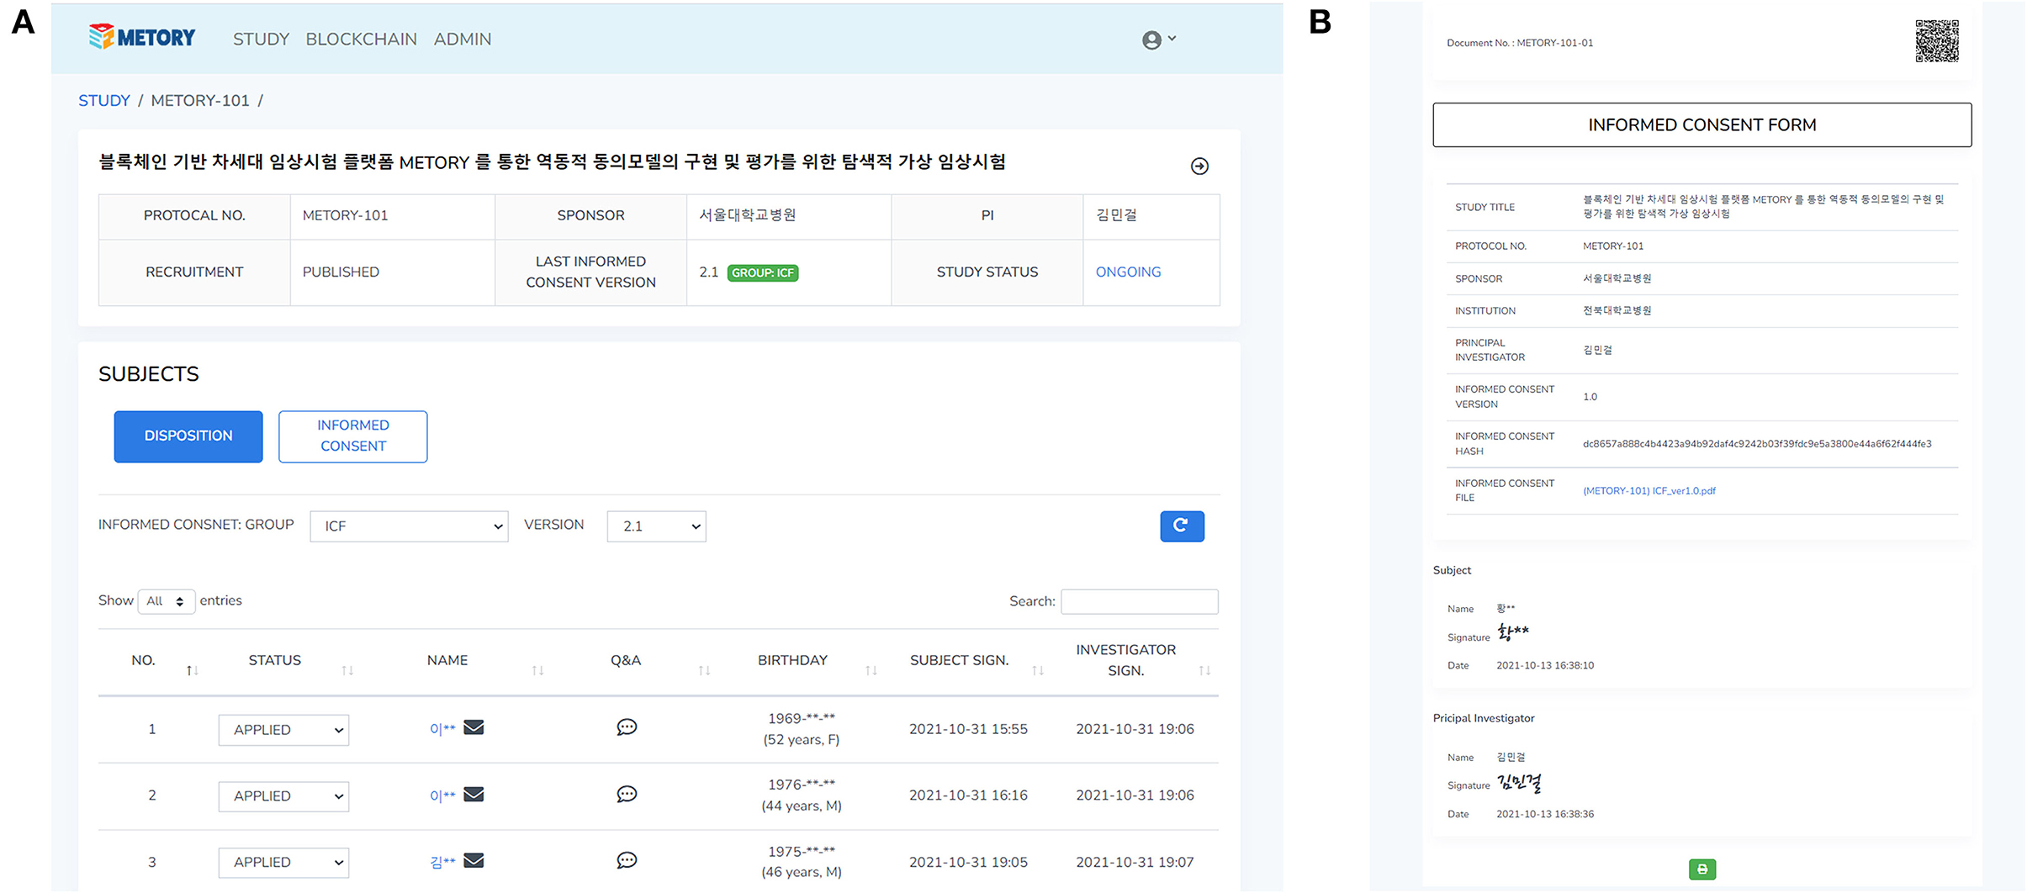Image resolution: width=2027 pixels, height=893 pixels.
Task: Open Q&A chat icon for row 3
Action: 627,860
